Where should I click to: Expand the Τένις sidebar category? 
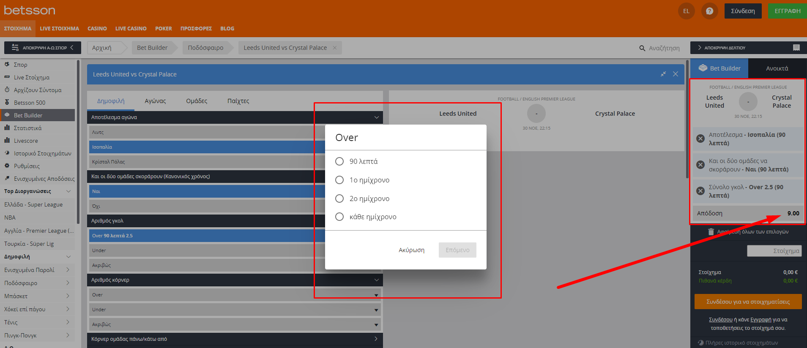[68, 322]
